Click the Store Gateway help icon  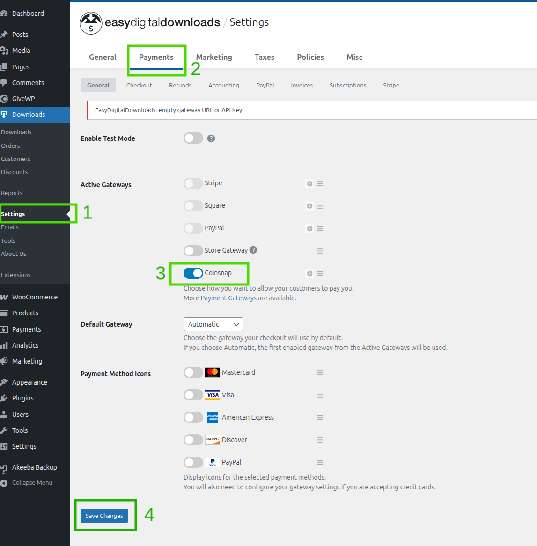[253, 250]
